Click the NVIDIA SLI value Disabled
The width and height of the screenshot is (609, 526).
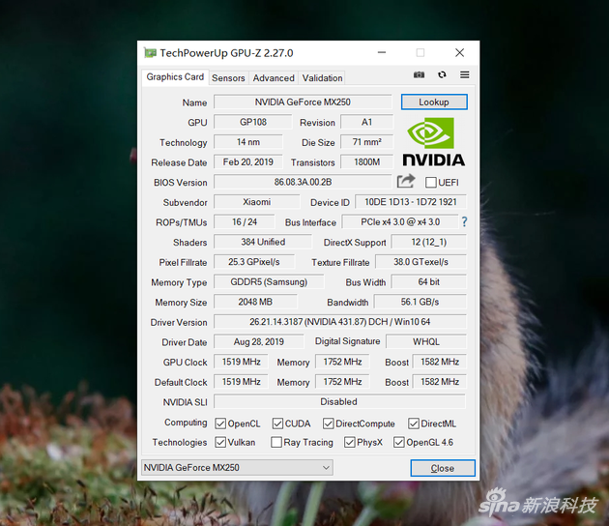pos(338,401)
